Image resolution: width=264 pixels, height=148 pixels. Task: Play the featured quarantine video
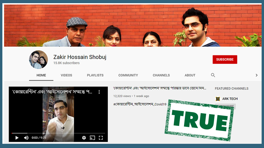pyautogui.click(x=17, y=138)
